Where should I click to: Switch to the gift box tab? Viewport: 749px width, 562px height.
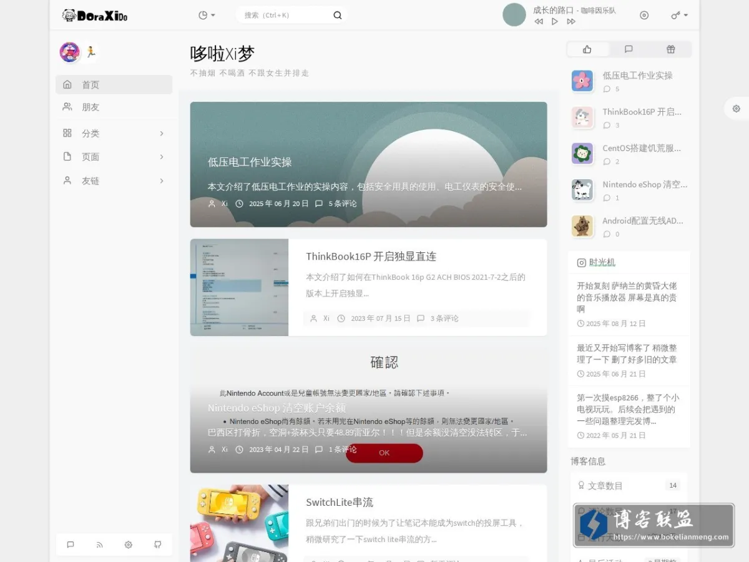pos(670,49)
